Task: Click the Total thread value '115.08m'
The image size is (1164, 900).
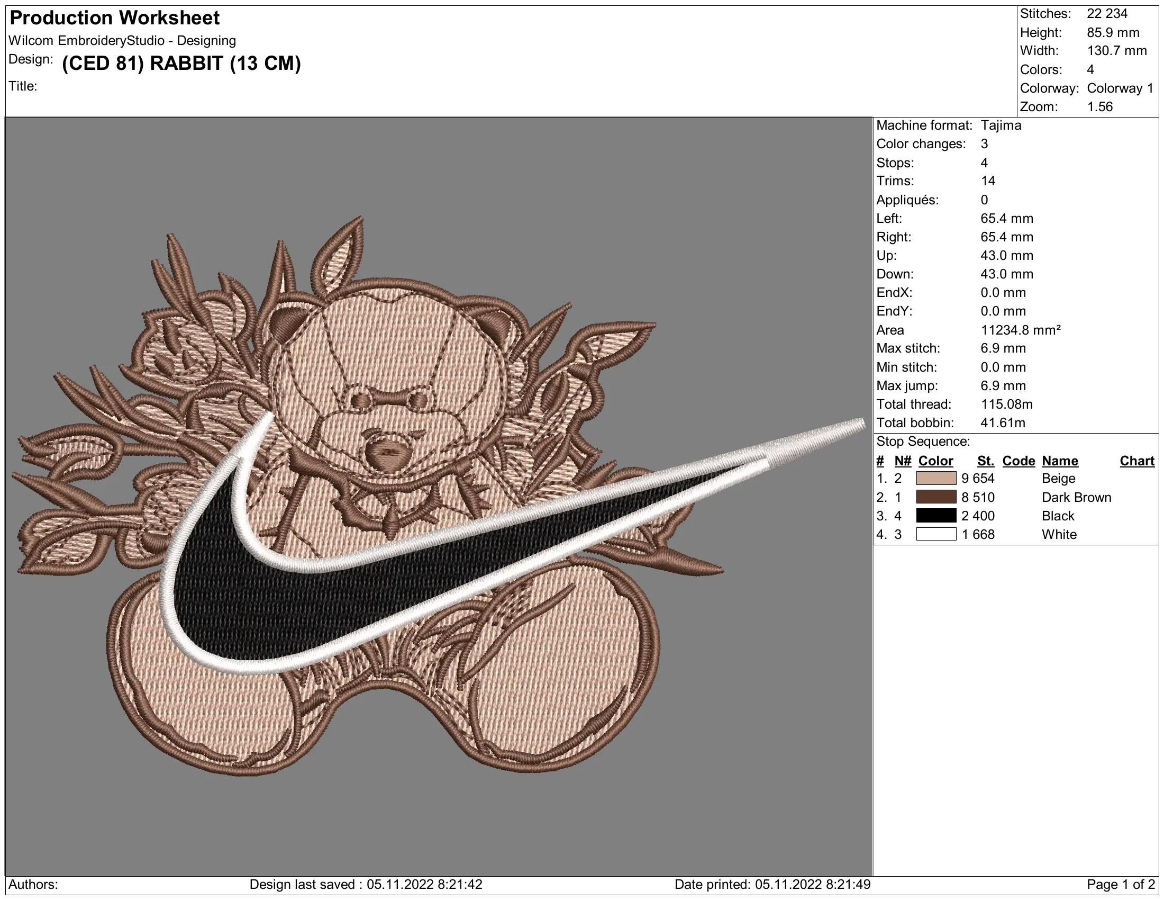Action: coord(1006,404)
